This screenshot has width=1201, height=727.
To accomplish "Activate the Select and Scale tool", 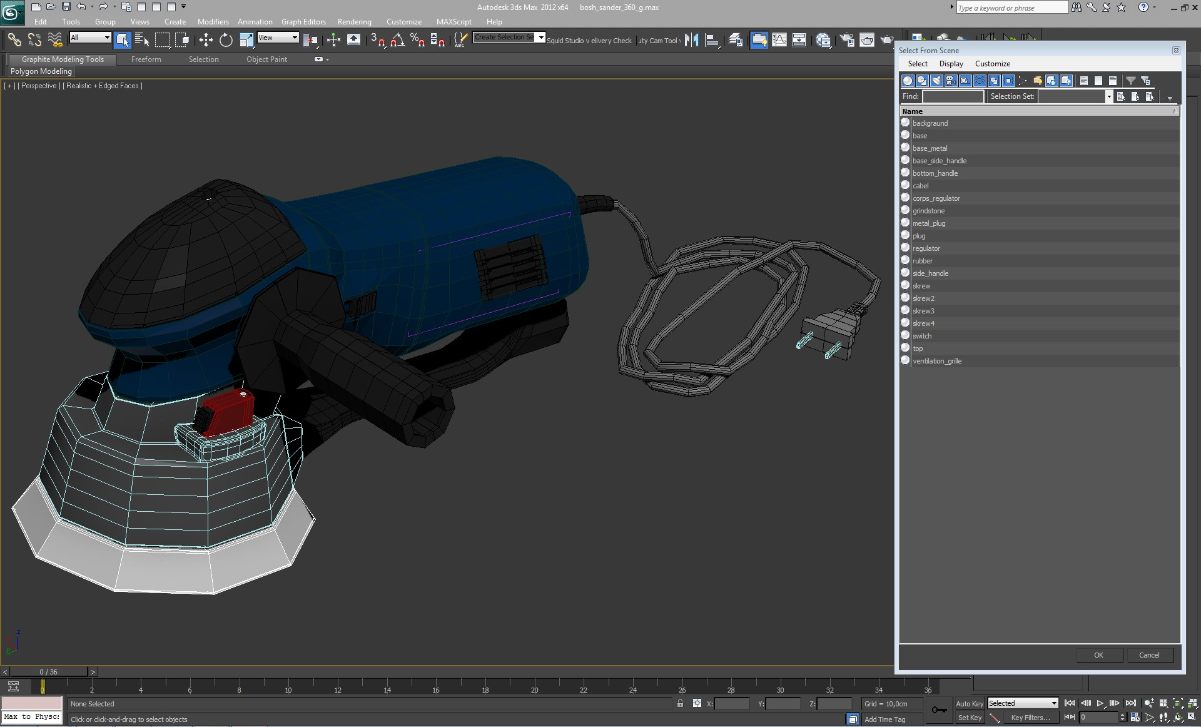I will [246, 40].
